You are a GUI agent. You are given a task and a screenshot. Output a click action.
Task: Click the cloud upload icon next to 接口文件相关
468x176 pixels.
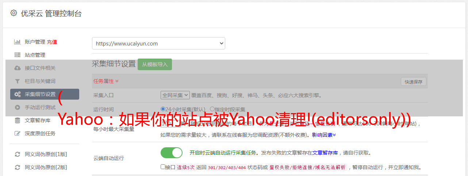17,68
